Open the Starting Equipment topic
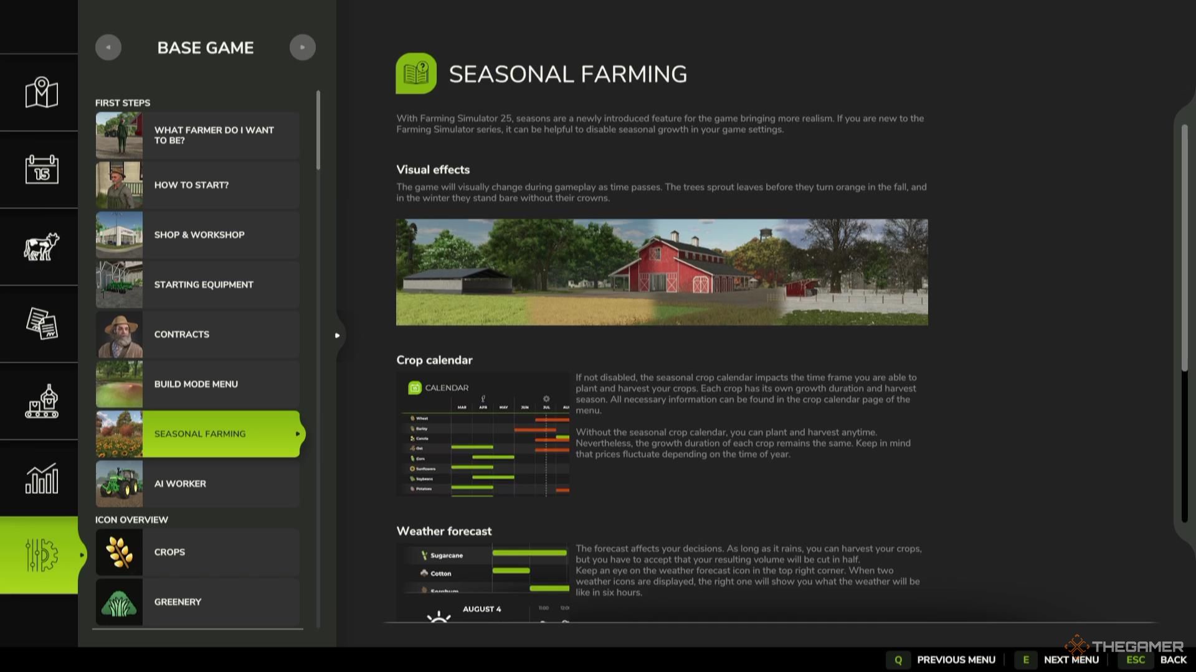The height and width of the screenshot is (672, 1196). click(197, 285)
